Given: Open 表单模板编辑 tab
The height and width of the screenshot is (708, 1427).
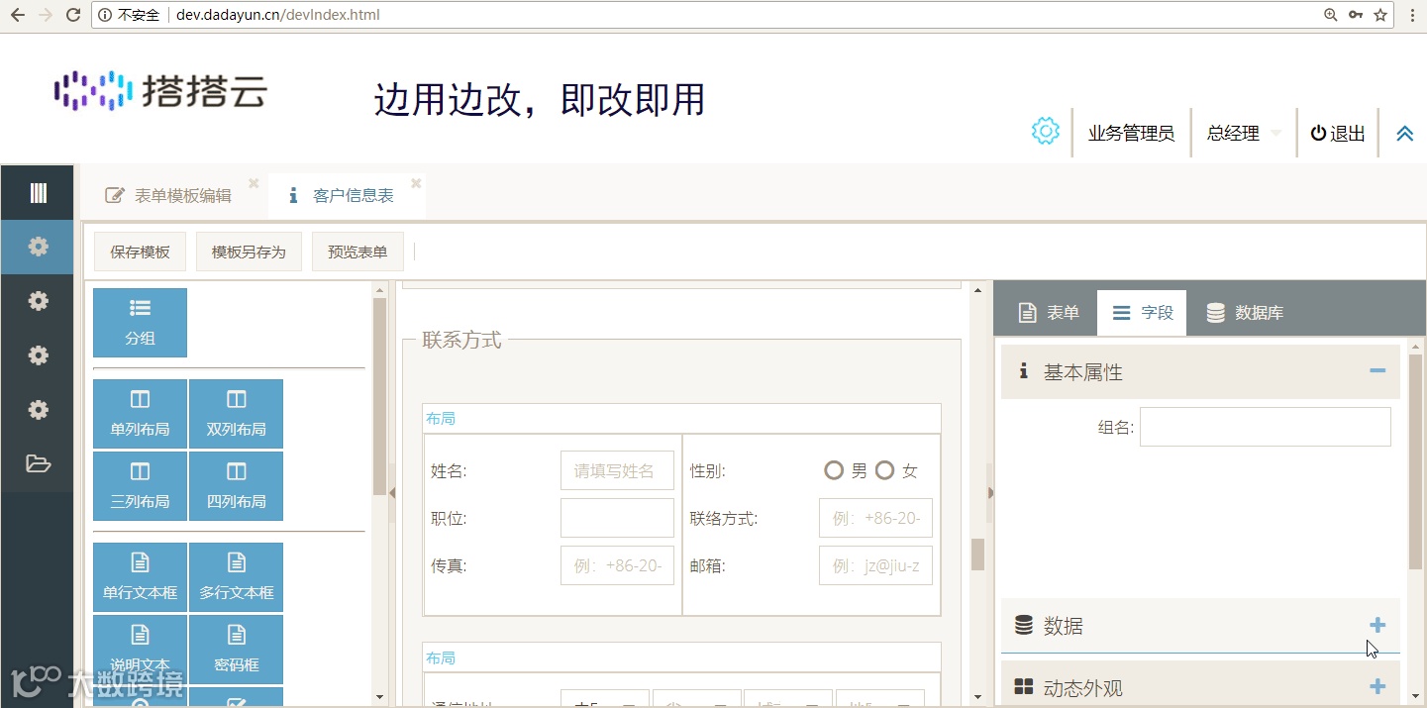Looking at the screenshot, I should click(x=168, y=196).
